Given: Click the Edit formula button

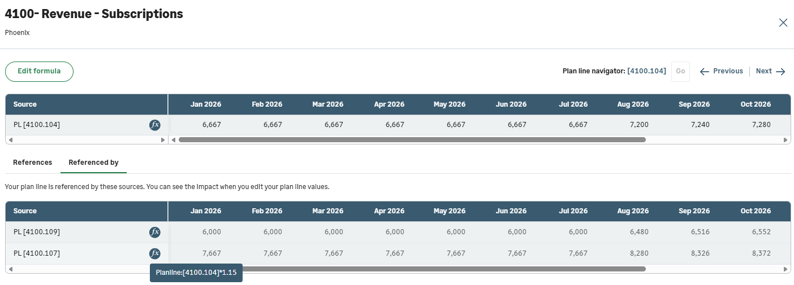Looking at the screenshot, I should click(39, 72).
